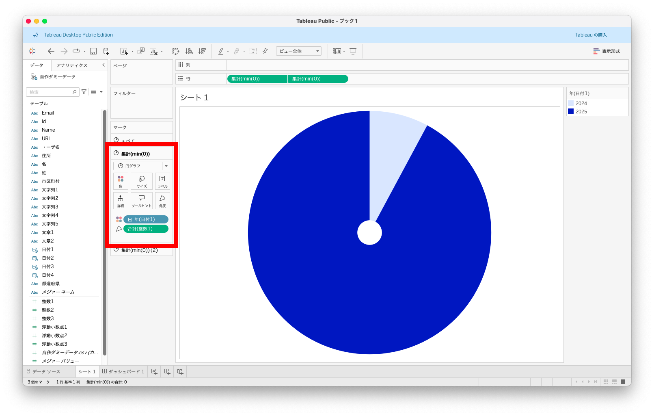Sort ascending using the toolbar icon
The image size is (654, 416).
[x=189, y=51]
